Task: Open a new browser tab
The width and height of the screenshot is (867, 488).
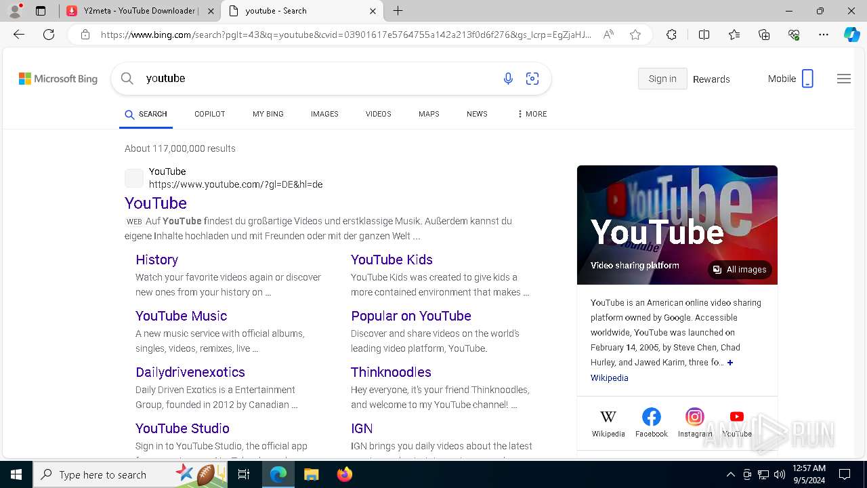Action: [398, 11]
